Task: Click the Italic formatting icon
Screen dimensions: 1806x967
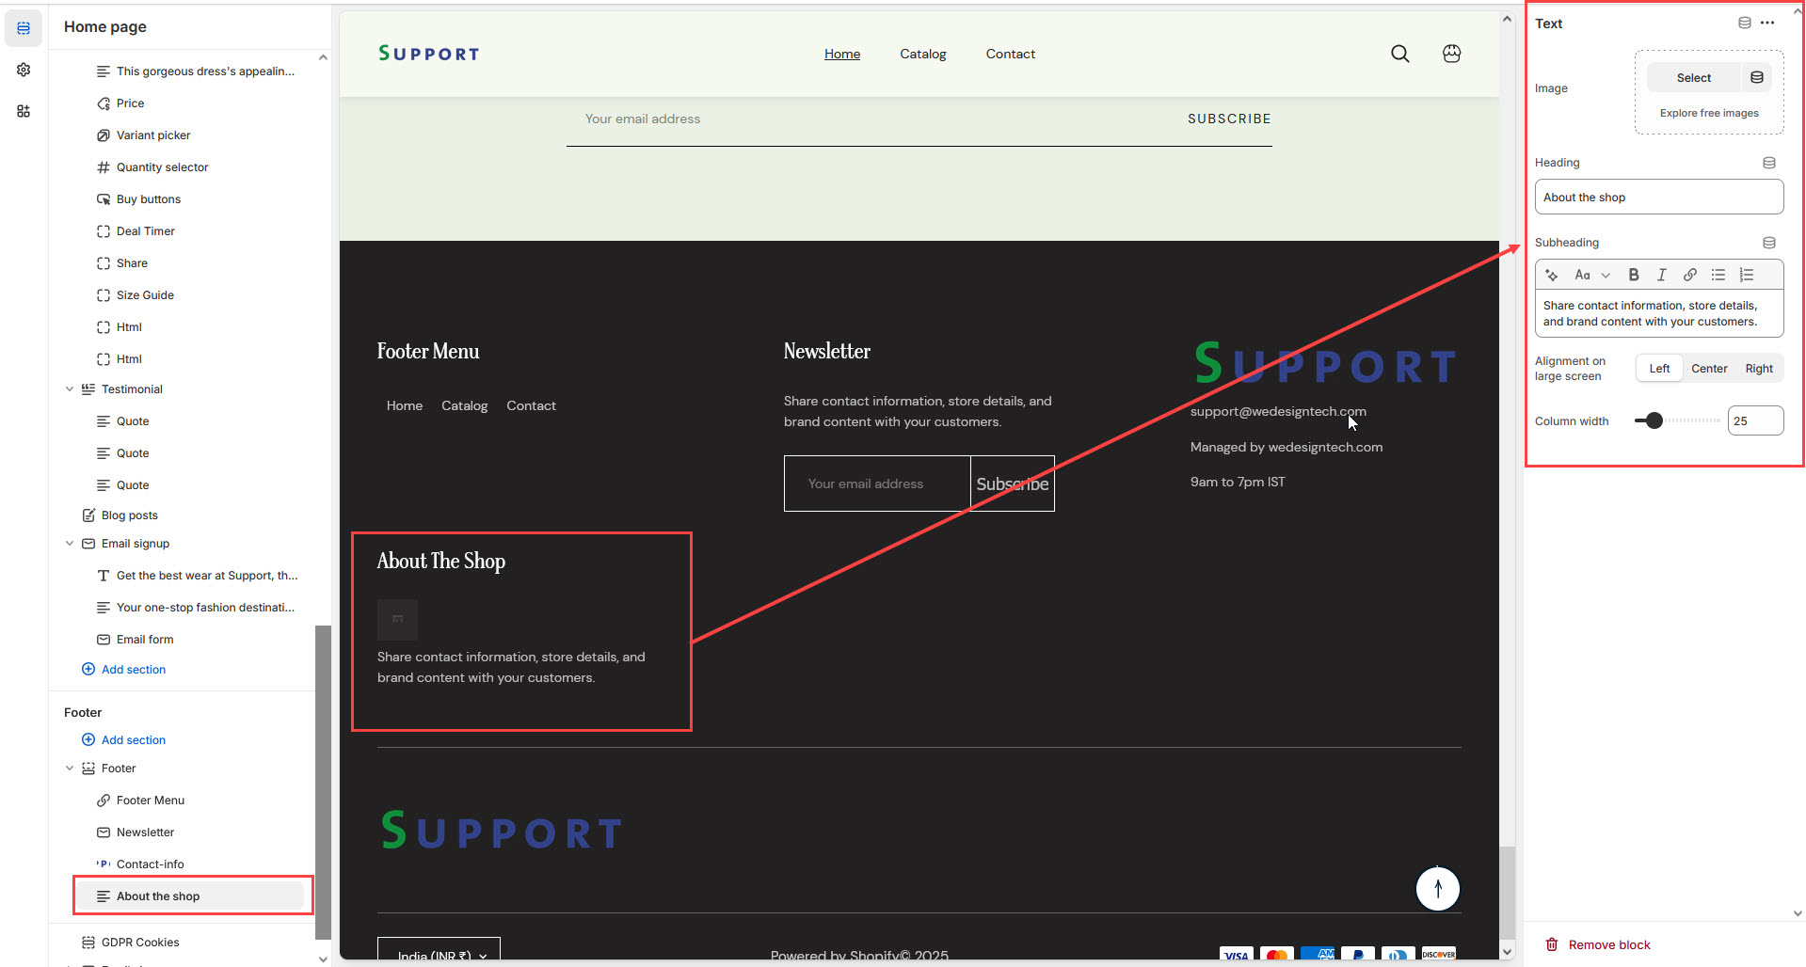Action: pos(1662,275)
